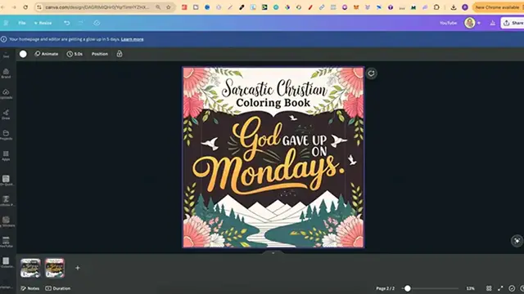Enter fullscreen present mode

click(x=500, y=288)
